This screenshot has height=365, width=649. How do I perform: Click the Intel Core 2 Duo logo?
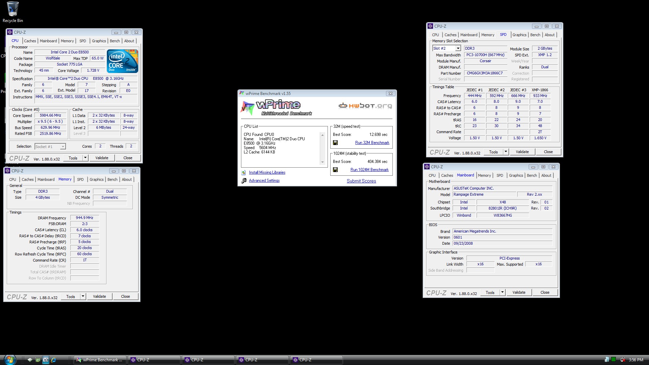(122, 61)
